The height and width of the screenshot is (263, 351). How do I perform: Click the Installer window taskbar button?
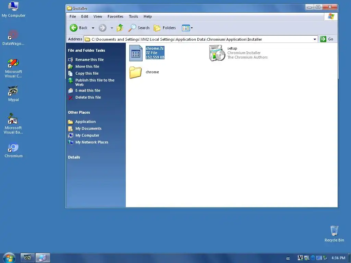43,258
